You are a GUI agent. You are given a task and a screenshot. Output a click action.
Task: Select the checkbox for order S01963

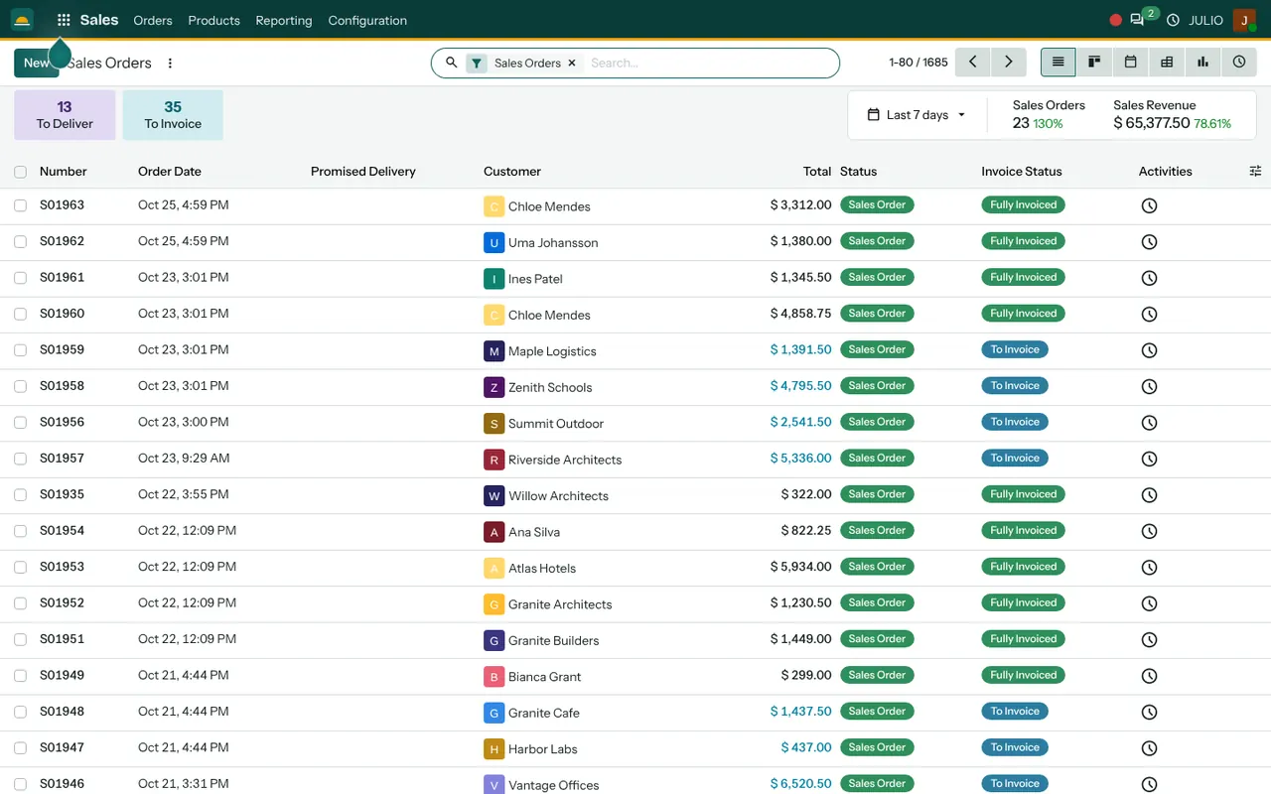(x=20, y=205)
